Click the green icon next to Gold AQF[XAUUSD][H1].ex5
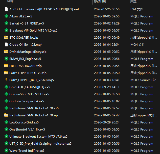 coord(6,87)
